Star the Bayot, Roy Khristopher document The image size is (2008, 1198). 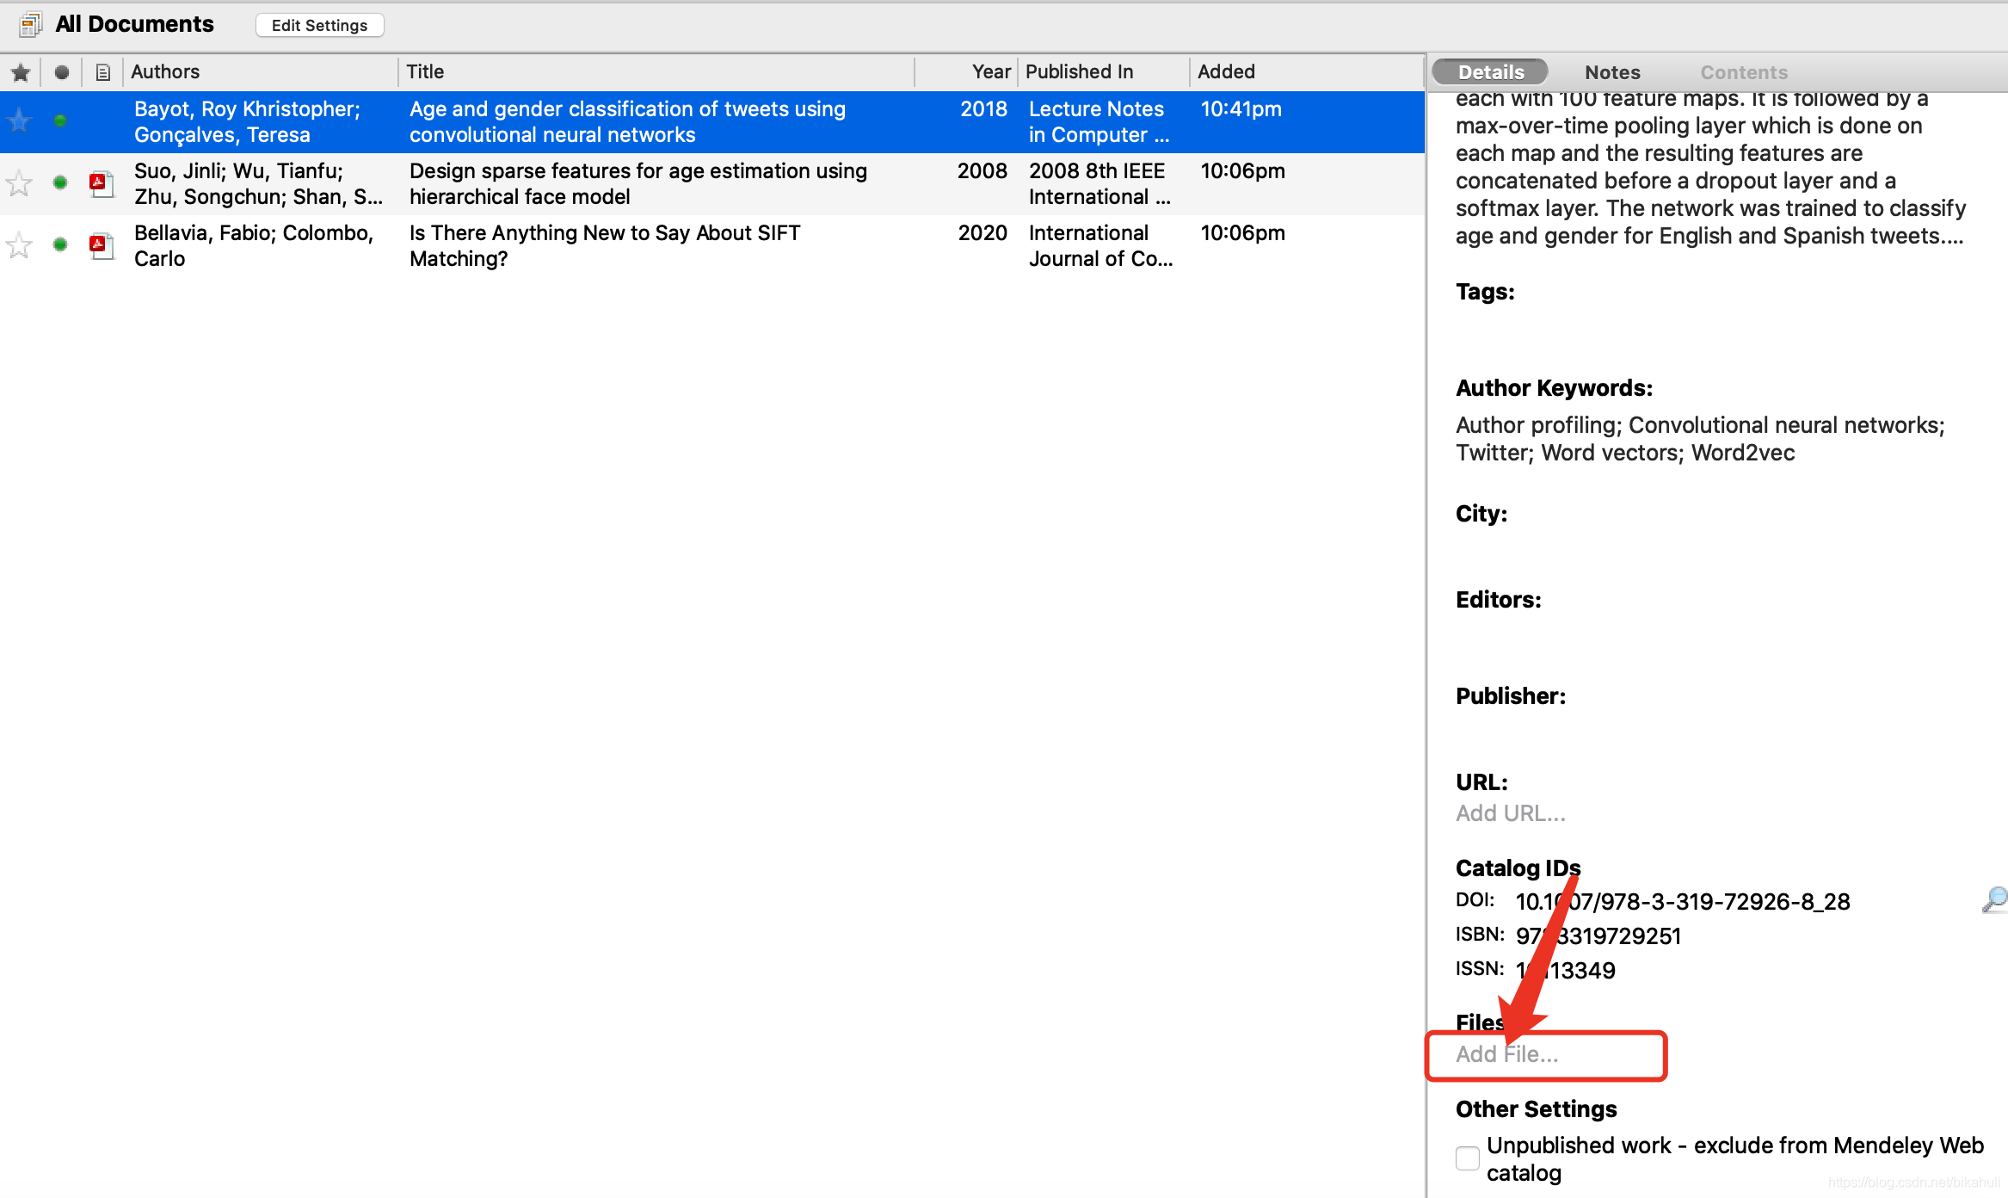(x=19, y=120)
